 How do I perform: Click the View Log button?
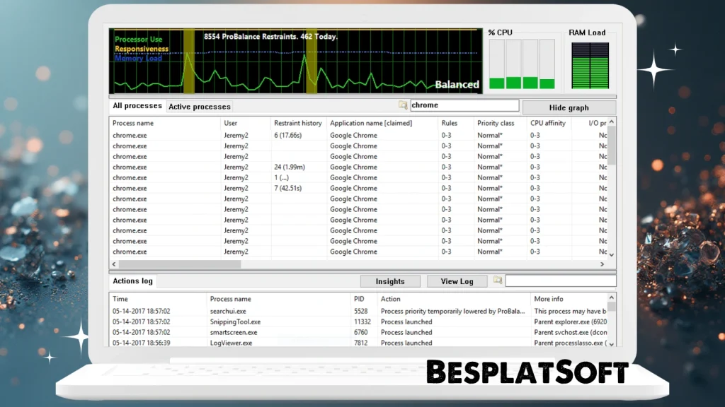click(457, 281)
